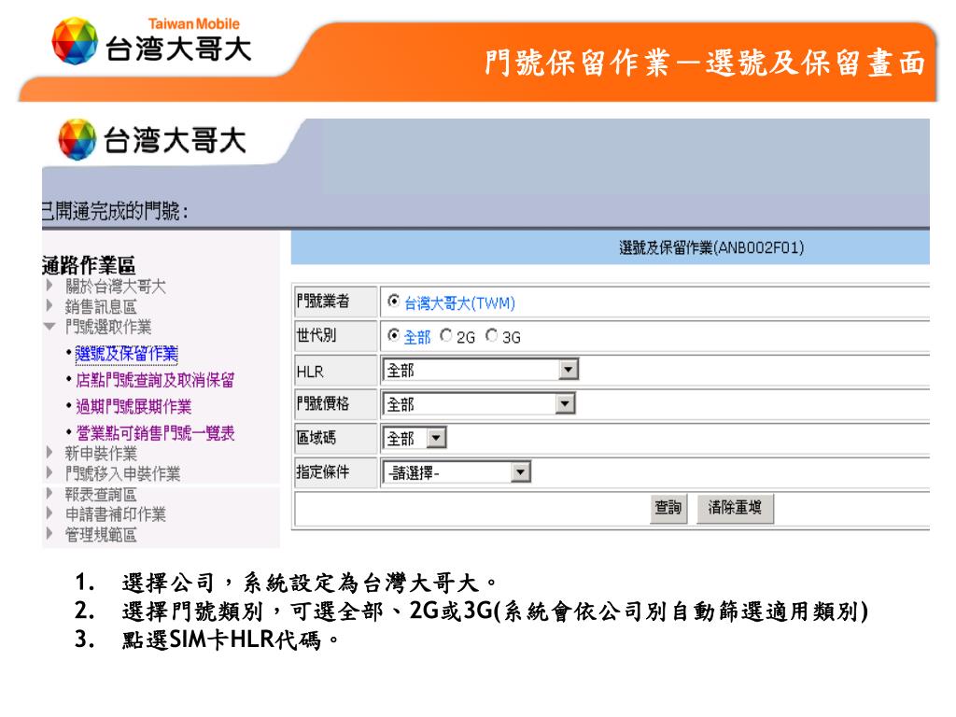Expand 管理規範區 menu arrow
This screenshot has height=717, width=956.
(x=50, y=534)
